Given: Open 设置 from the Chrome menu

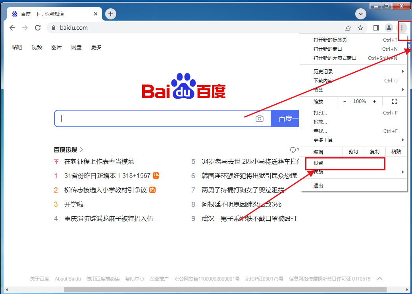Looking at the screenshot, I should [x=353, y=163].
